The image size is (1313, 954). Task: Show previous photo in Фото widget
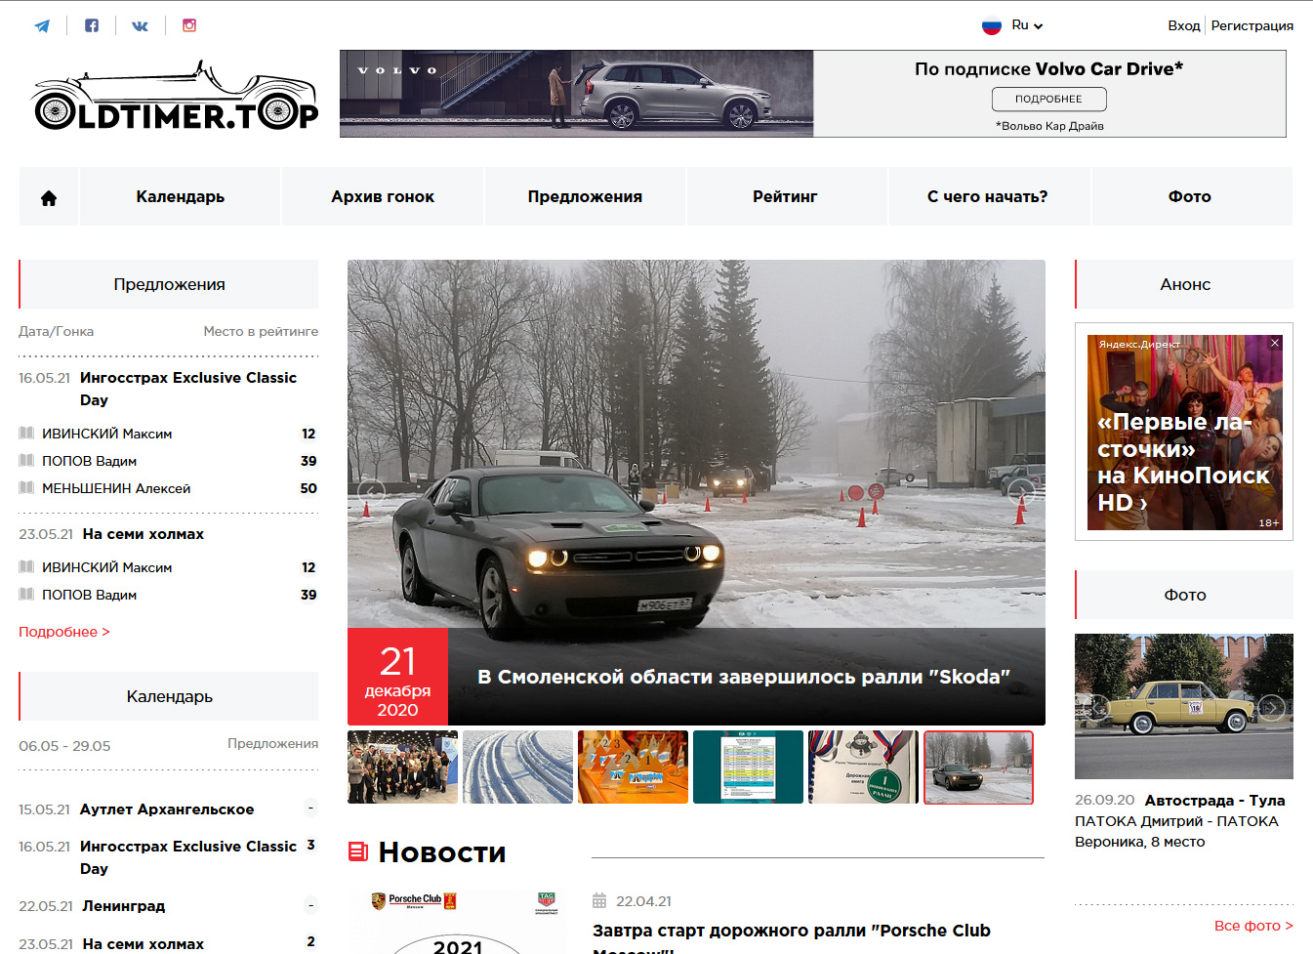1097,707
